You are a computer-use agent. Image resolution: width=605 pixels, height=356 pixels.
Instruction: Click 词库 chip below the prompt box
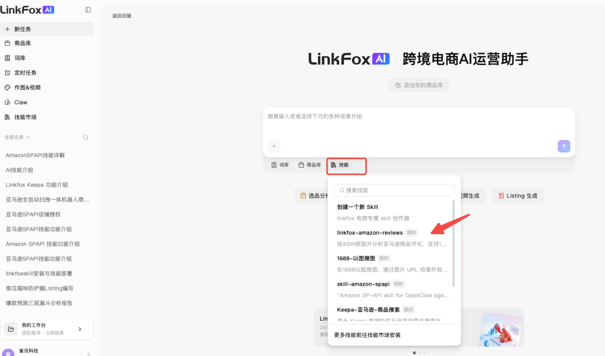280,165
